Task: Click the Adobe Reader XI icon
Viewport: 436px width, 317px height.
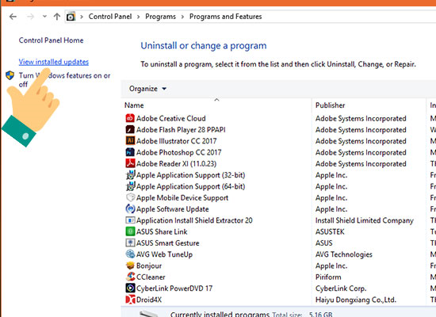Action: 130,163
